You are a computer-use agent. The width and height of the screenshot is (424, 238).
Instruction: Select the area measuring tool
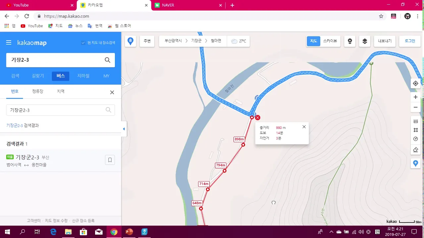[415, 130]
